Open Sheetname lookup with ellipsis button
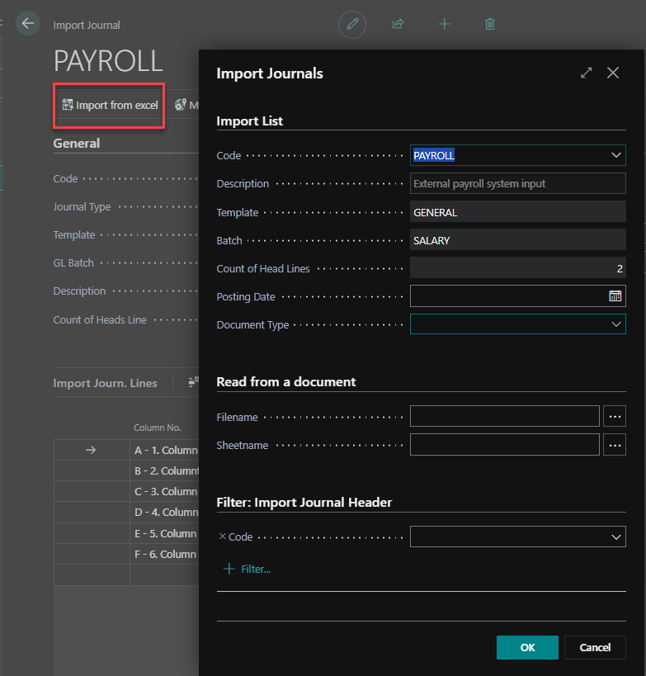 (x=615, y=445)
